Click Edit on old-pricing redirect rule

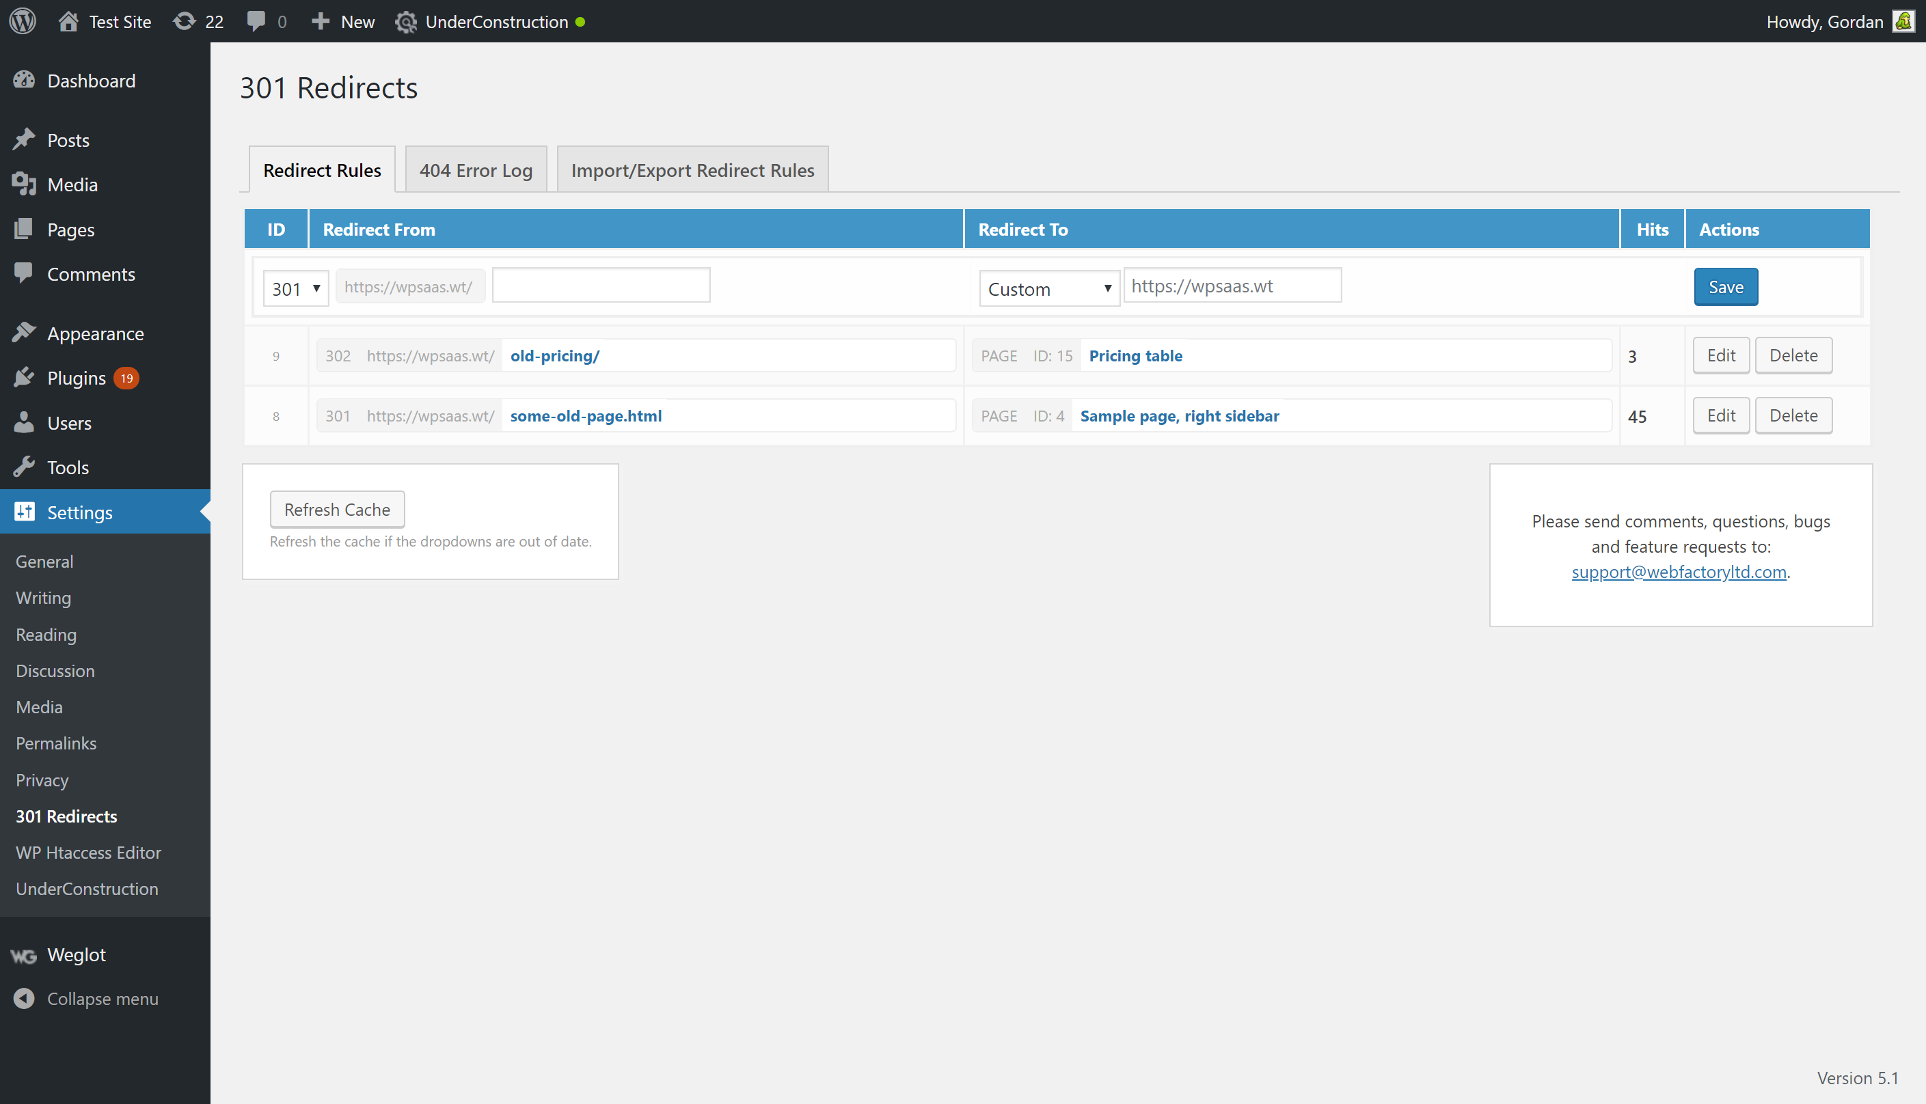[x=1722, y=355]
